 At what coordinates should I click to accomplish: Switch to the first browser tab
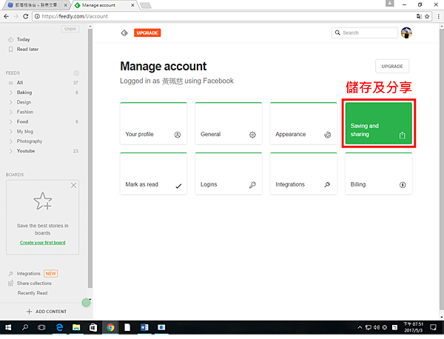(x=36, y=5)
